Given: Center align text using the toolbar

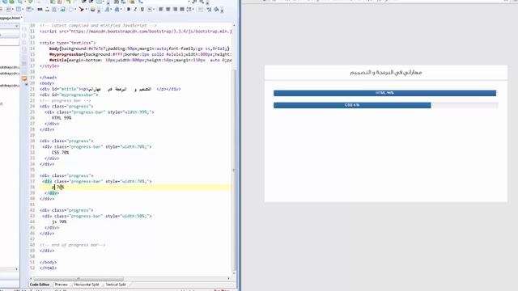Looking at the screenshot, I should click(x=168, y=9).
